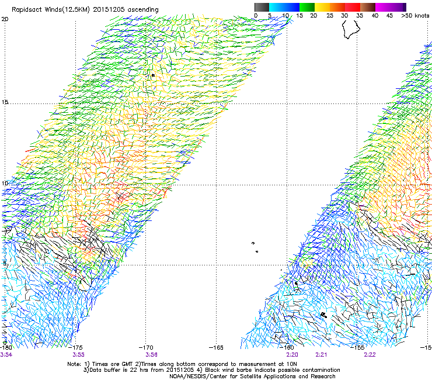Click the "-175" longitude label
Image resolution: width=432 pixels, height=380 pixels.
click(75, 348)
